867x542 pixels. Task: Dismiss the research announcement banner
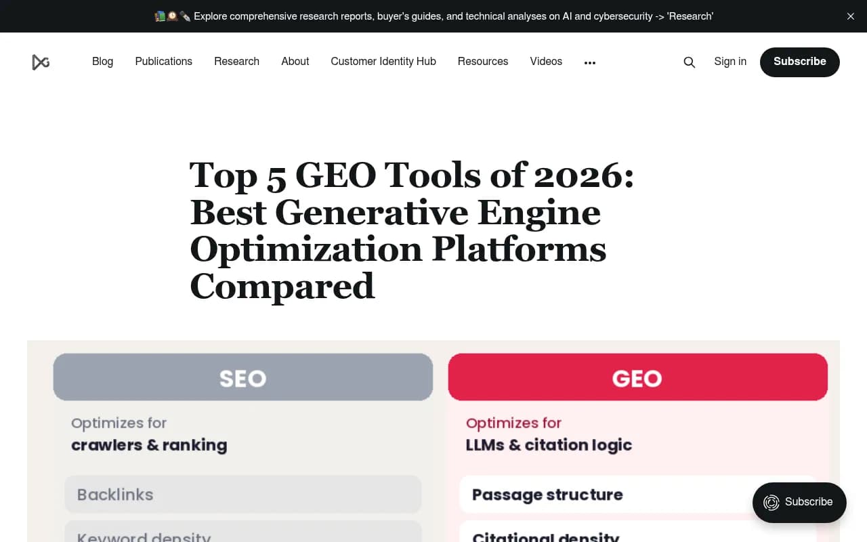pyautogui.click(x=850, y=16)
